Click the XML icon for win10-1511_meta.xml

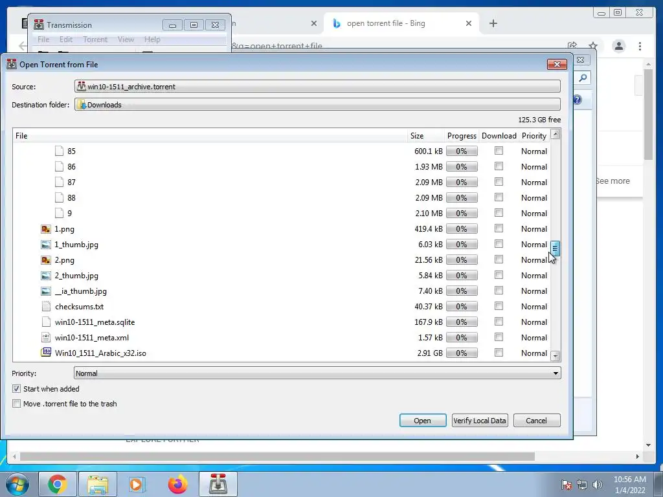click(x=46, y=337)
